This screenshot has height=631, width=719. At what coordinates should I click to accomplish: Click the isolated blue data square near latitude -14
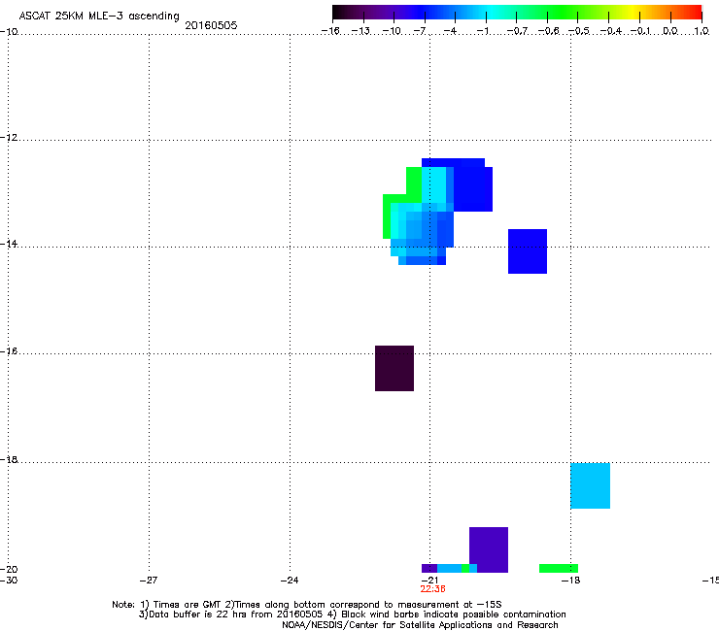(528, 251)
